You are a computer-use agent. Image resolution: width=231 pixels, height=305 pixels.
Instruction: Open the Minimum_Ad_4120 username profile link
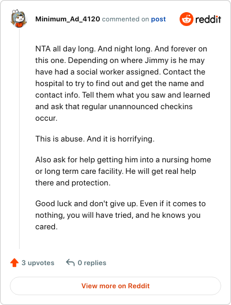[x=68, y=19]
